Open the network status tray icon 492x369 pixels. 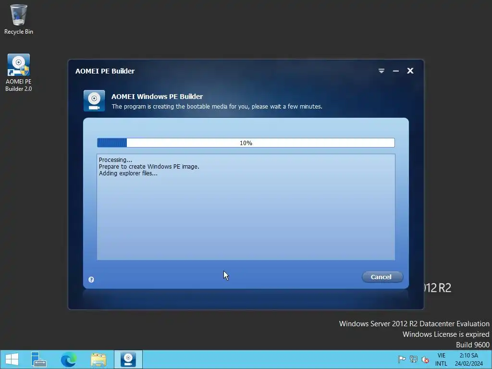pos(414,359)
